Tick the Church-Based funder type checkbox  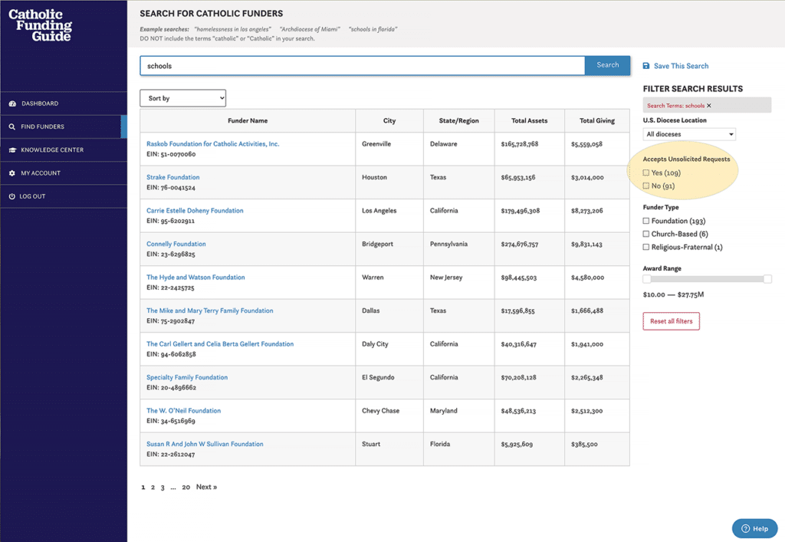click(645, 234)
